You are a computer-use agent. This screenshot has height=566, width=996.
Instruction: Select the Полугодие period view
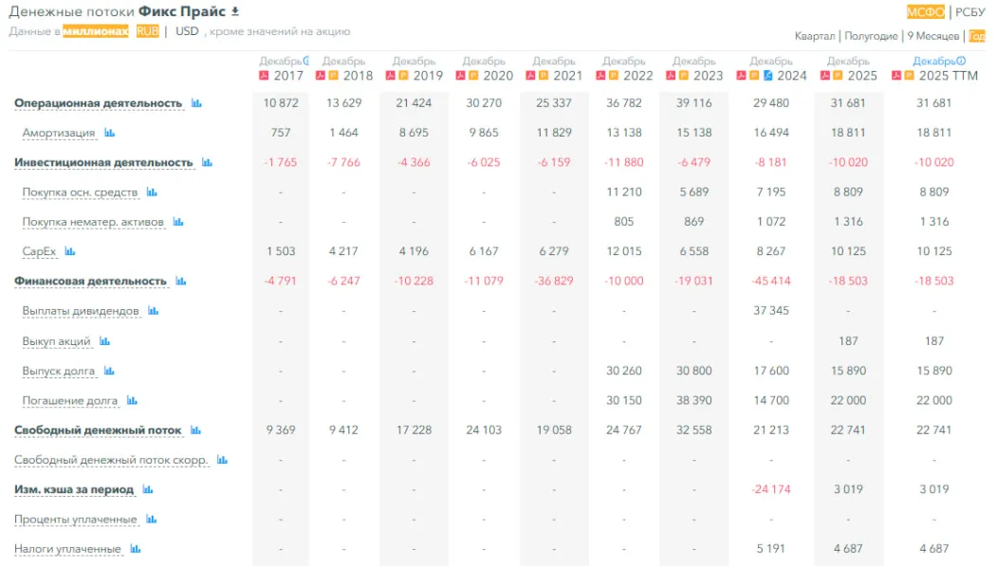[x=871, y=36]
